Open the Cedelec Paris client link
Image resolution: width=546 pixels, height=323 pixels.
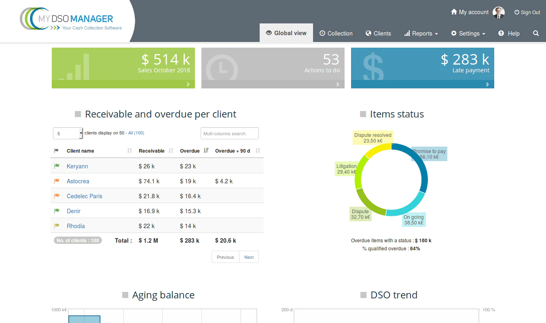(x=85, y=196)
